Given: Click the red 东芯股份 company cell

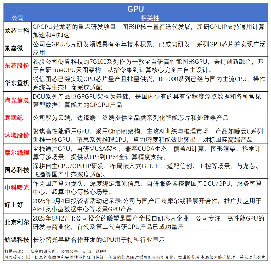Looking at the screenshot, I should pos(17,65).
